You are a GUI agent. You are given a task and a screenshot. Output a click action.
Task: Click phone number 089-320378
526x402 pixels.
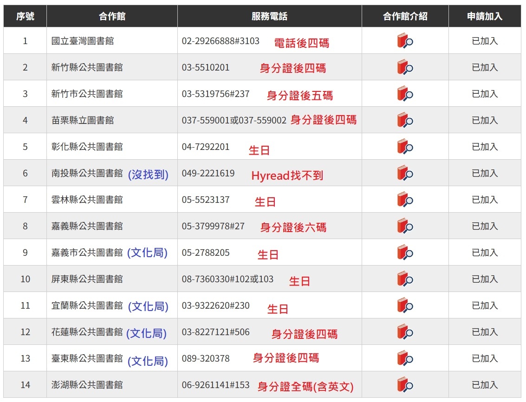point(206,359)
